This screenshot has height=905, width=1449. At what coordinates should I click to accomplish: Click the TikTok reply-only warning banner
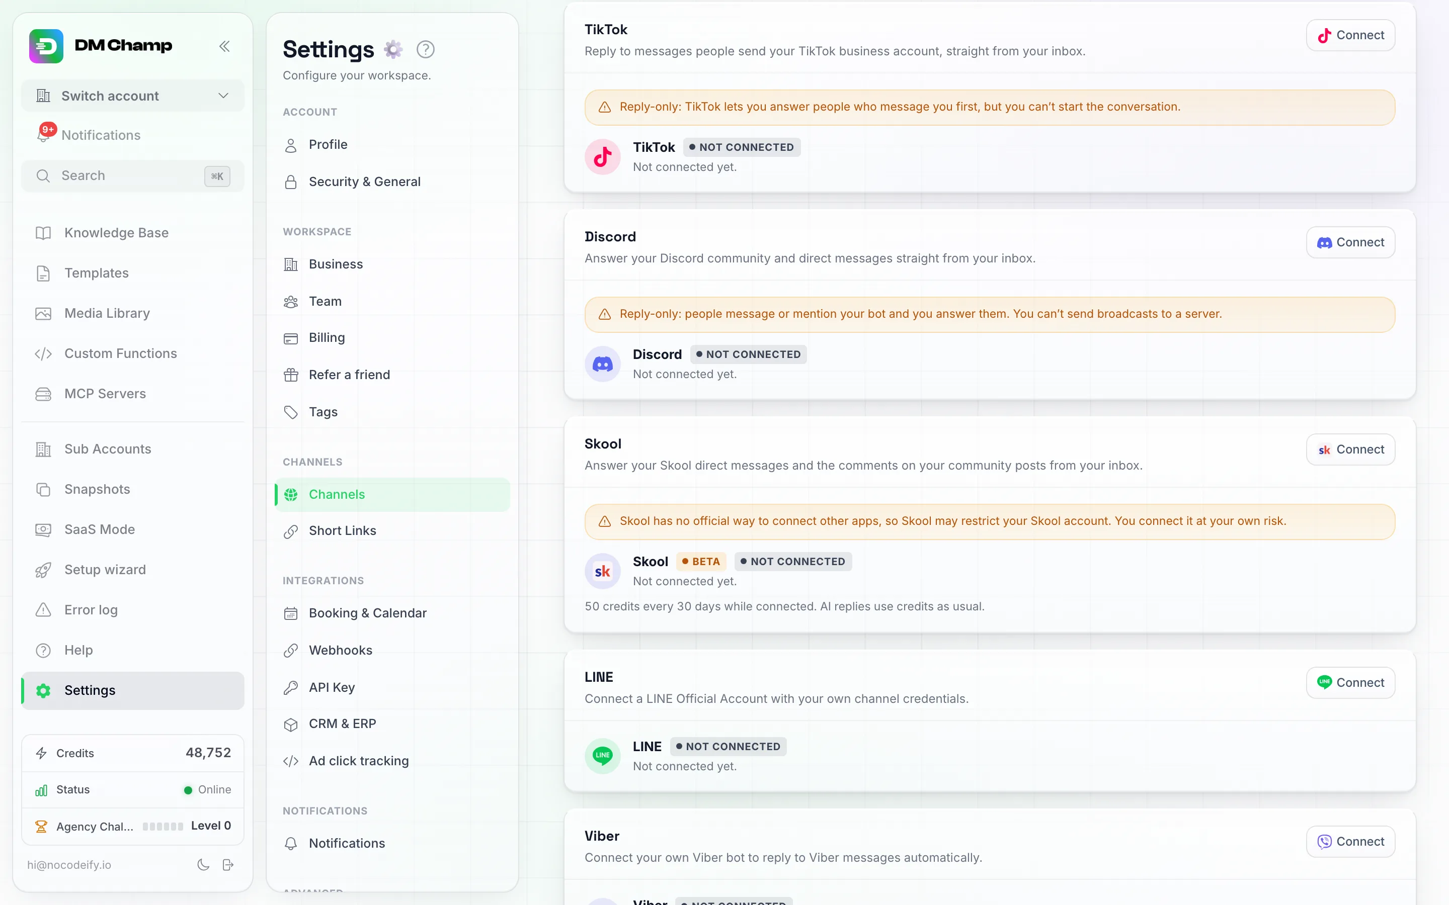click(x=990, y=107)
